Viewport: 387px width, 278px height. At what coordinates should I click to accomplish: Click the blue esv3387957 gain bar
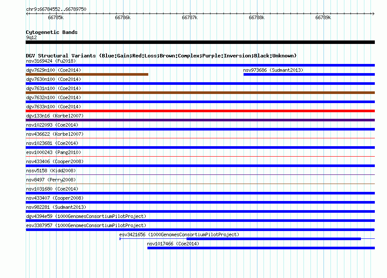[200, 230]
